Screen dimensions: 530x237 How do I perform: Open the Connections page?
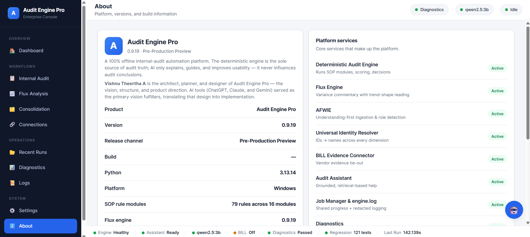(40, 125)
